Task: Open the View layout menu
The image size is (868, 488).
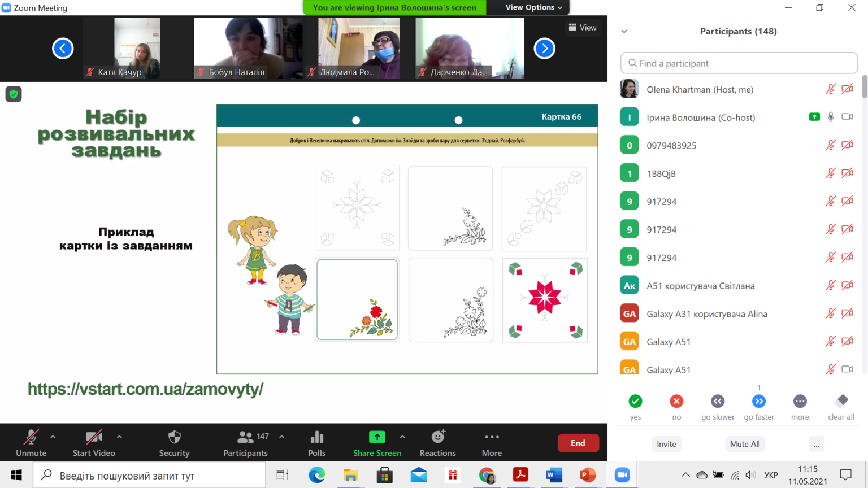Action: pyautogui.click(x=583, y=27)
